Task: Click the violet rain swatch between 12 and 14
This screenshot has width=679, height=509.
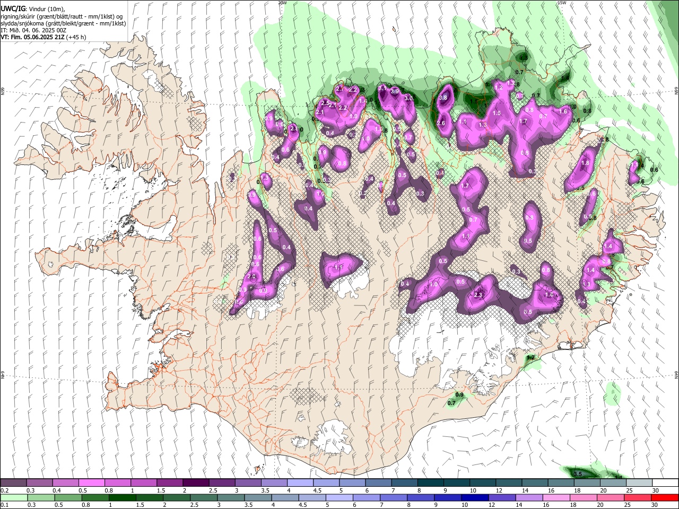Action: (x=503, y=497)
